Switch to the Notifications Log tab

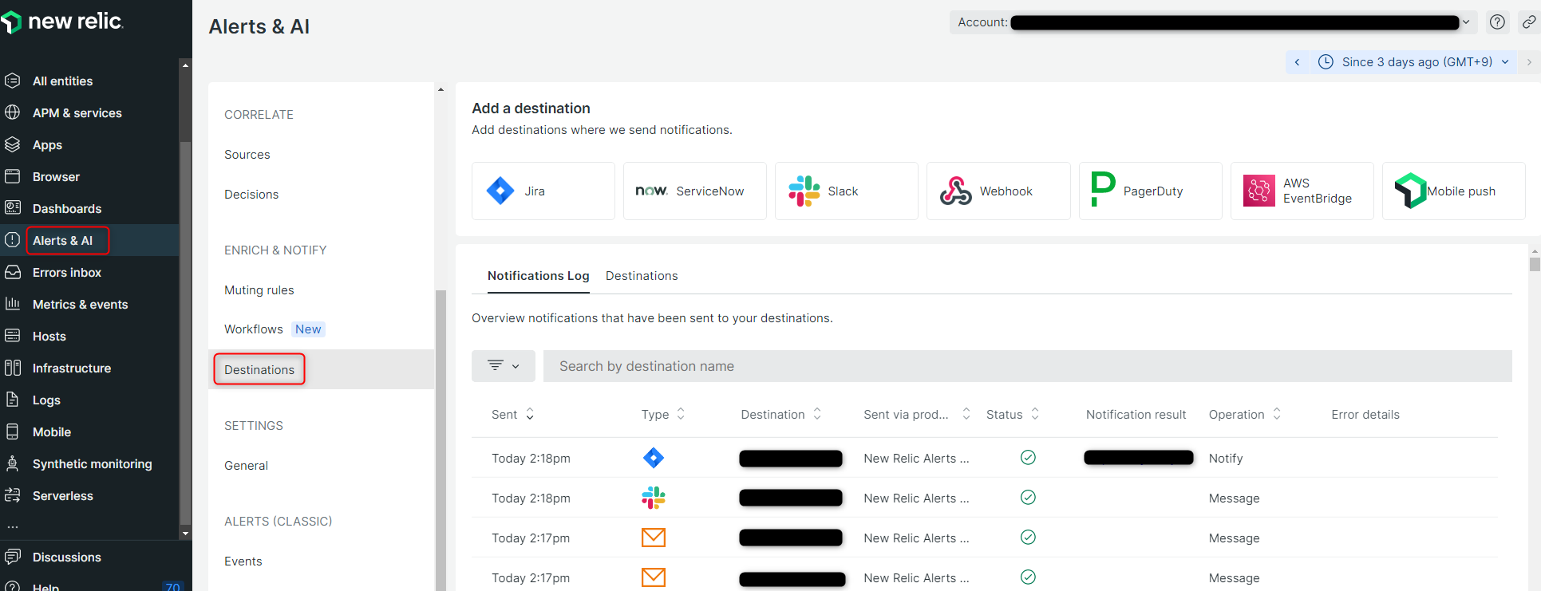tap(539, 276)
